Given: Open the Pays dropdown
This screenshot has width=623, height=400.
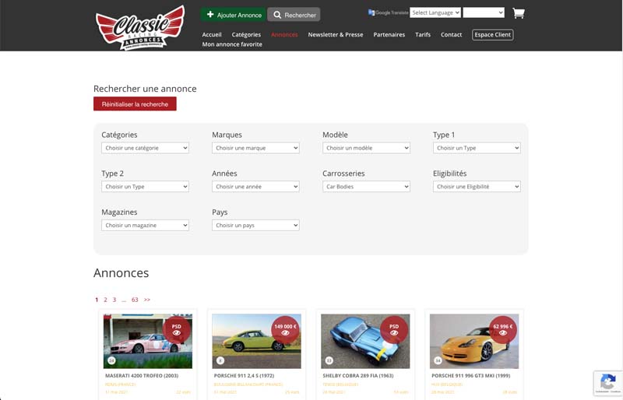Looking at the screenshot, I should 255,225.
